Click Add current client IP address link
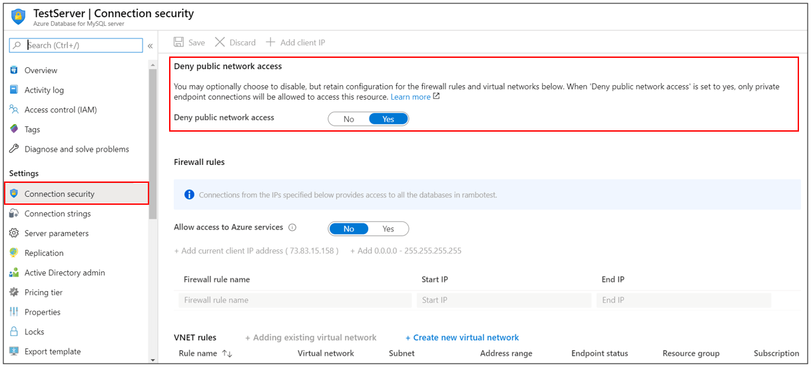811x367 pixels. (256, 251)
